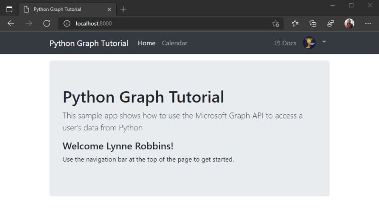Close the Python Graph Tutorial tab

[x=109, y=9]
